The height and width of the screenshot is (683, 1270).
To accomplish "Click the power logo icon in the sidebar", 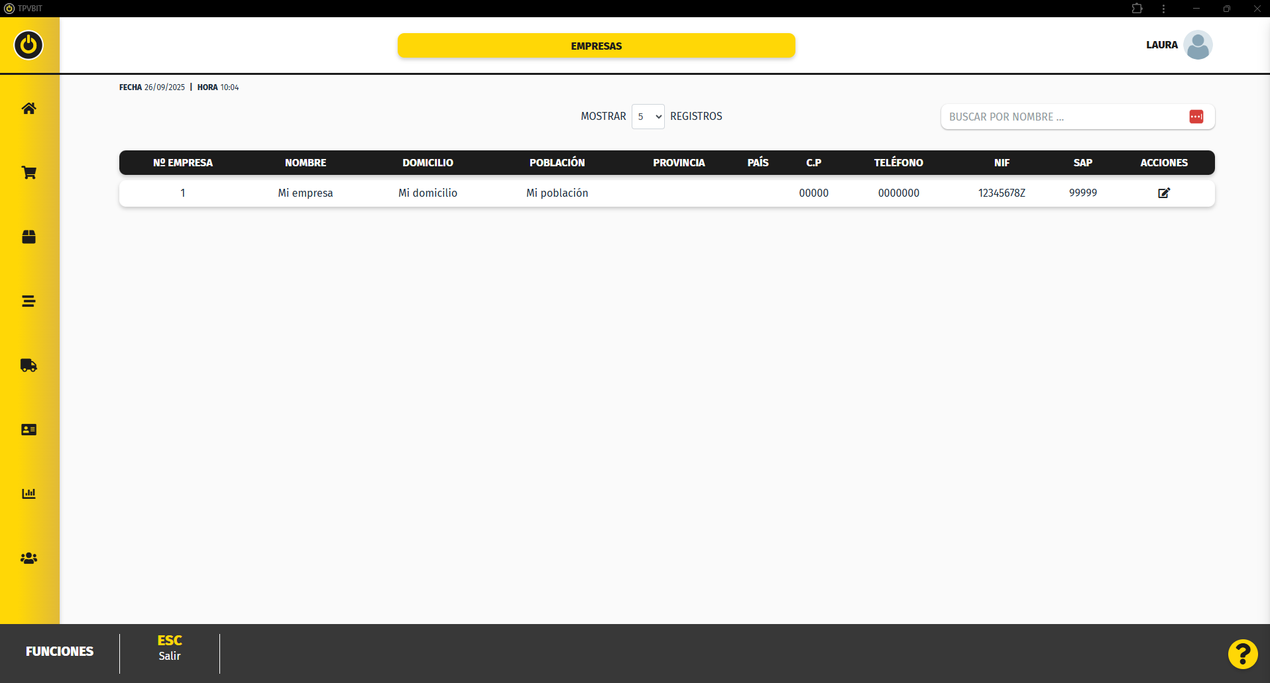I will (29, 45).
